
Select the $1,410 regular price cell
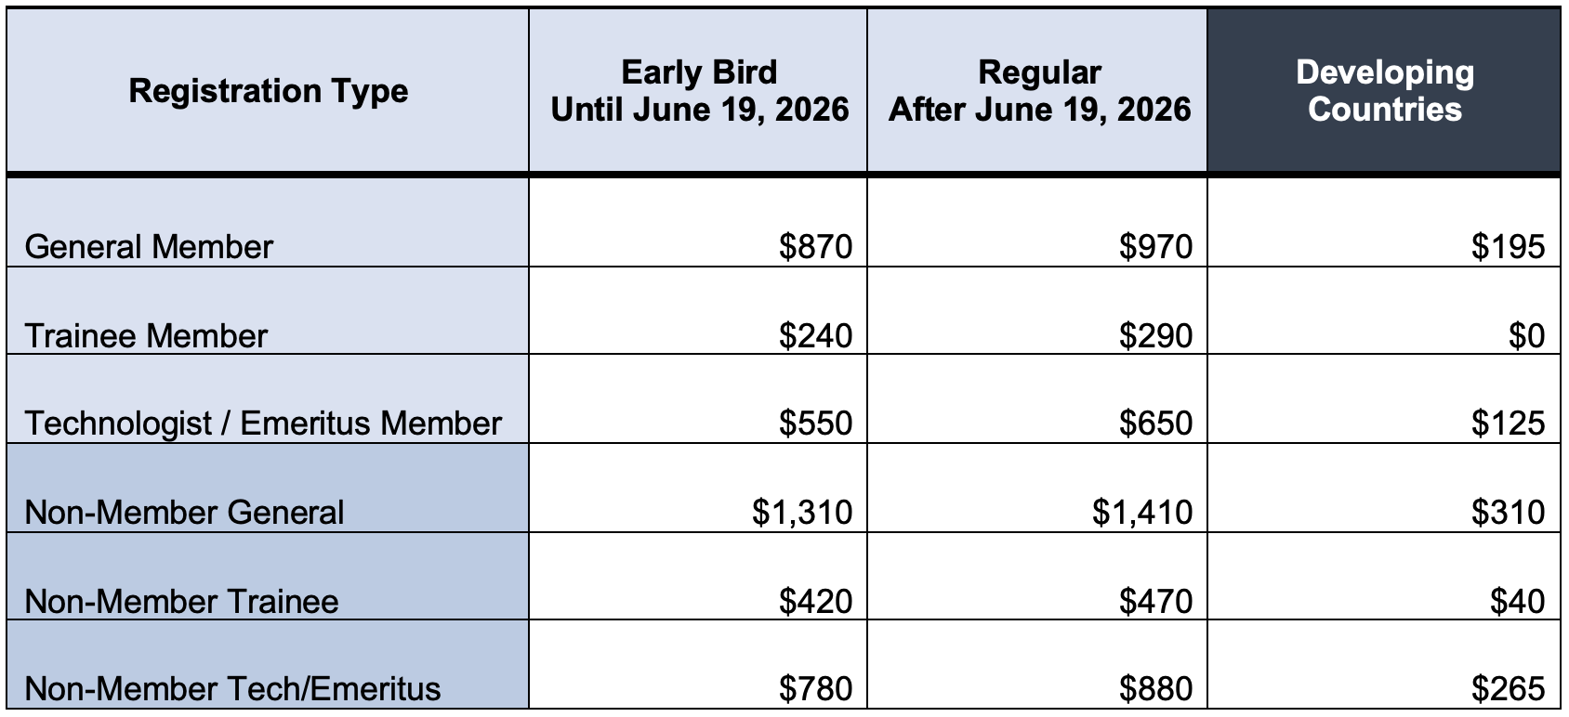[x=1142, y=512]
